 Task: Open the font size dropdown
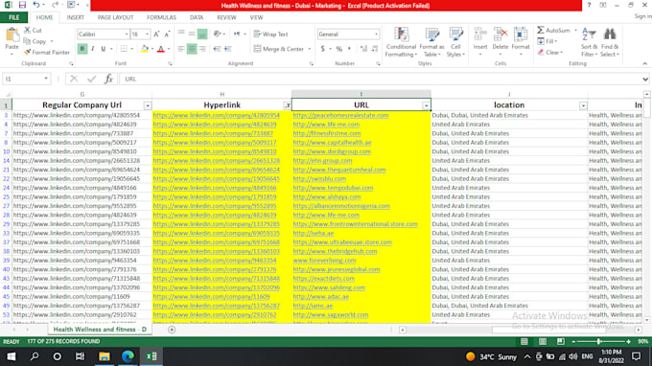coord(147,34)
